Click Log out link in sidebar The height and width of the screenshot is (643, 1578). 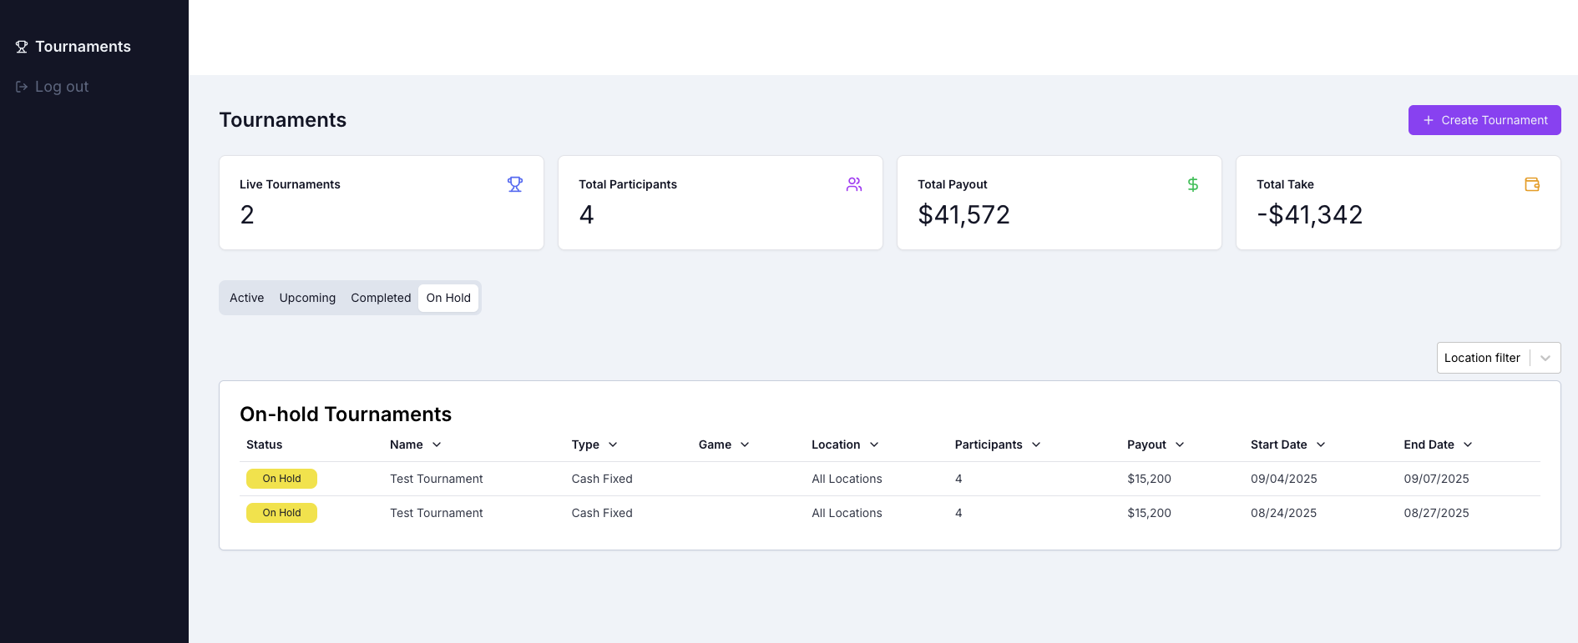[62, 87]
